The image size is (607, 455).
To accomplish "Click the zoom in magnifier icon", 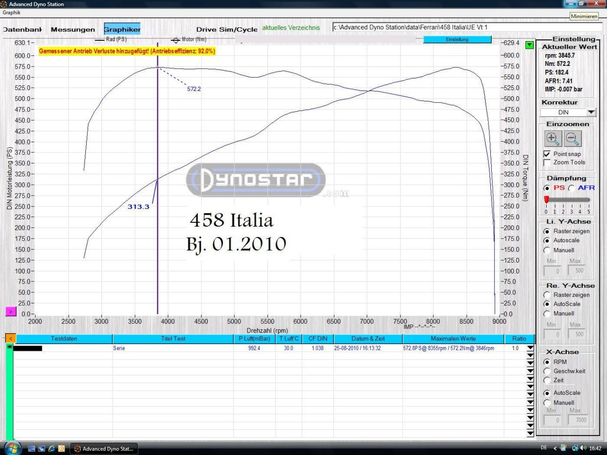I will point(553,139).
